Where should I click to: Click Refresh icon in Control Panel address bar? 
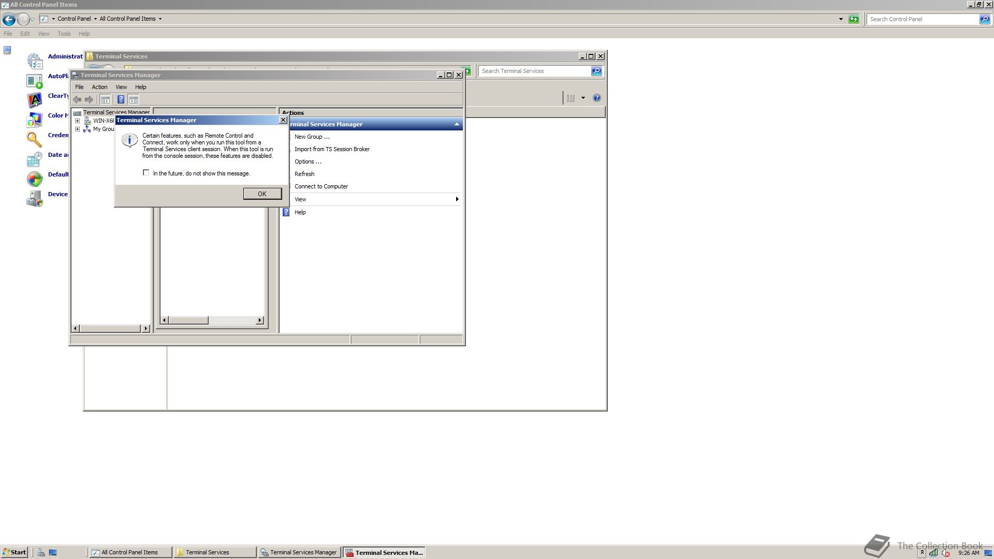click(x=854, y=19)
